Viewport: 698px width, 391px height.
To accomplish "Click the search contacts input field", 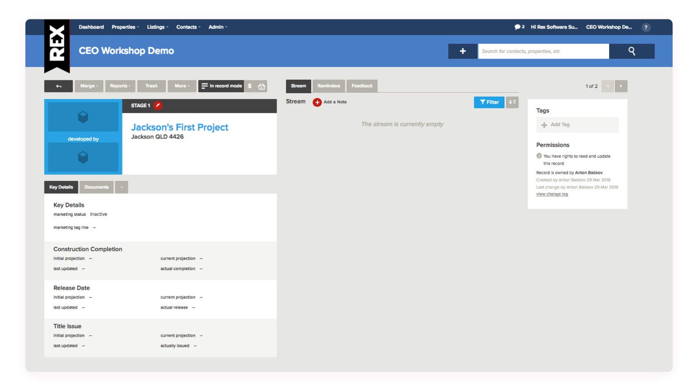I will point(543,51).
